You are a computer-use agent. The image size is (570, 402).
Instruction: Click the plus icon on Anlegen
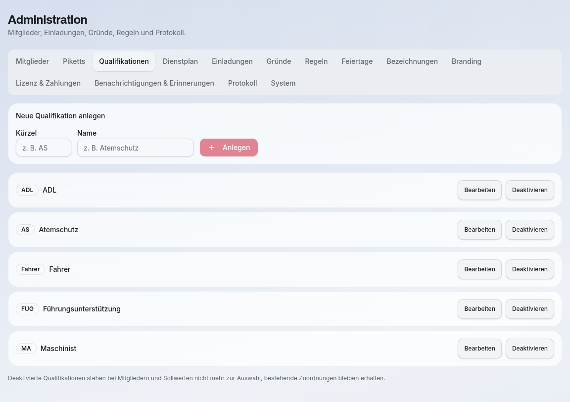(212, 148)
